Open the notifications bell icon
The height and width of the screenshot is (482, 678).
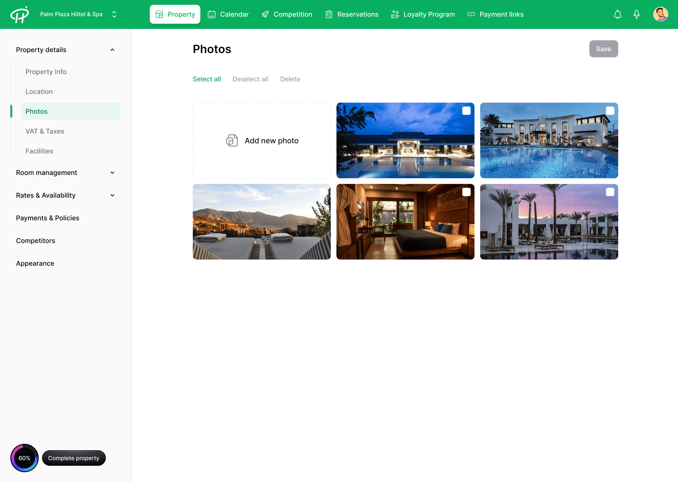coord(617,14)
